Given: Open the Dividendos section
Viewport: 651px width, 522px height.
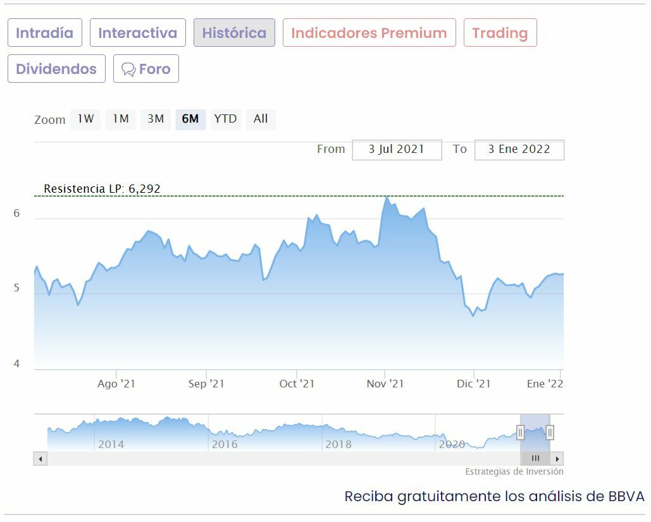Looking at the screenshot, I should pyautogui.click(x=56, y=69).
